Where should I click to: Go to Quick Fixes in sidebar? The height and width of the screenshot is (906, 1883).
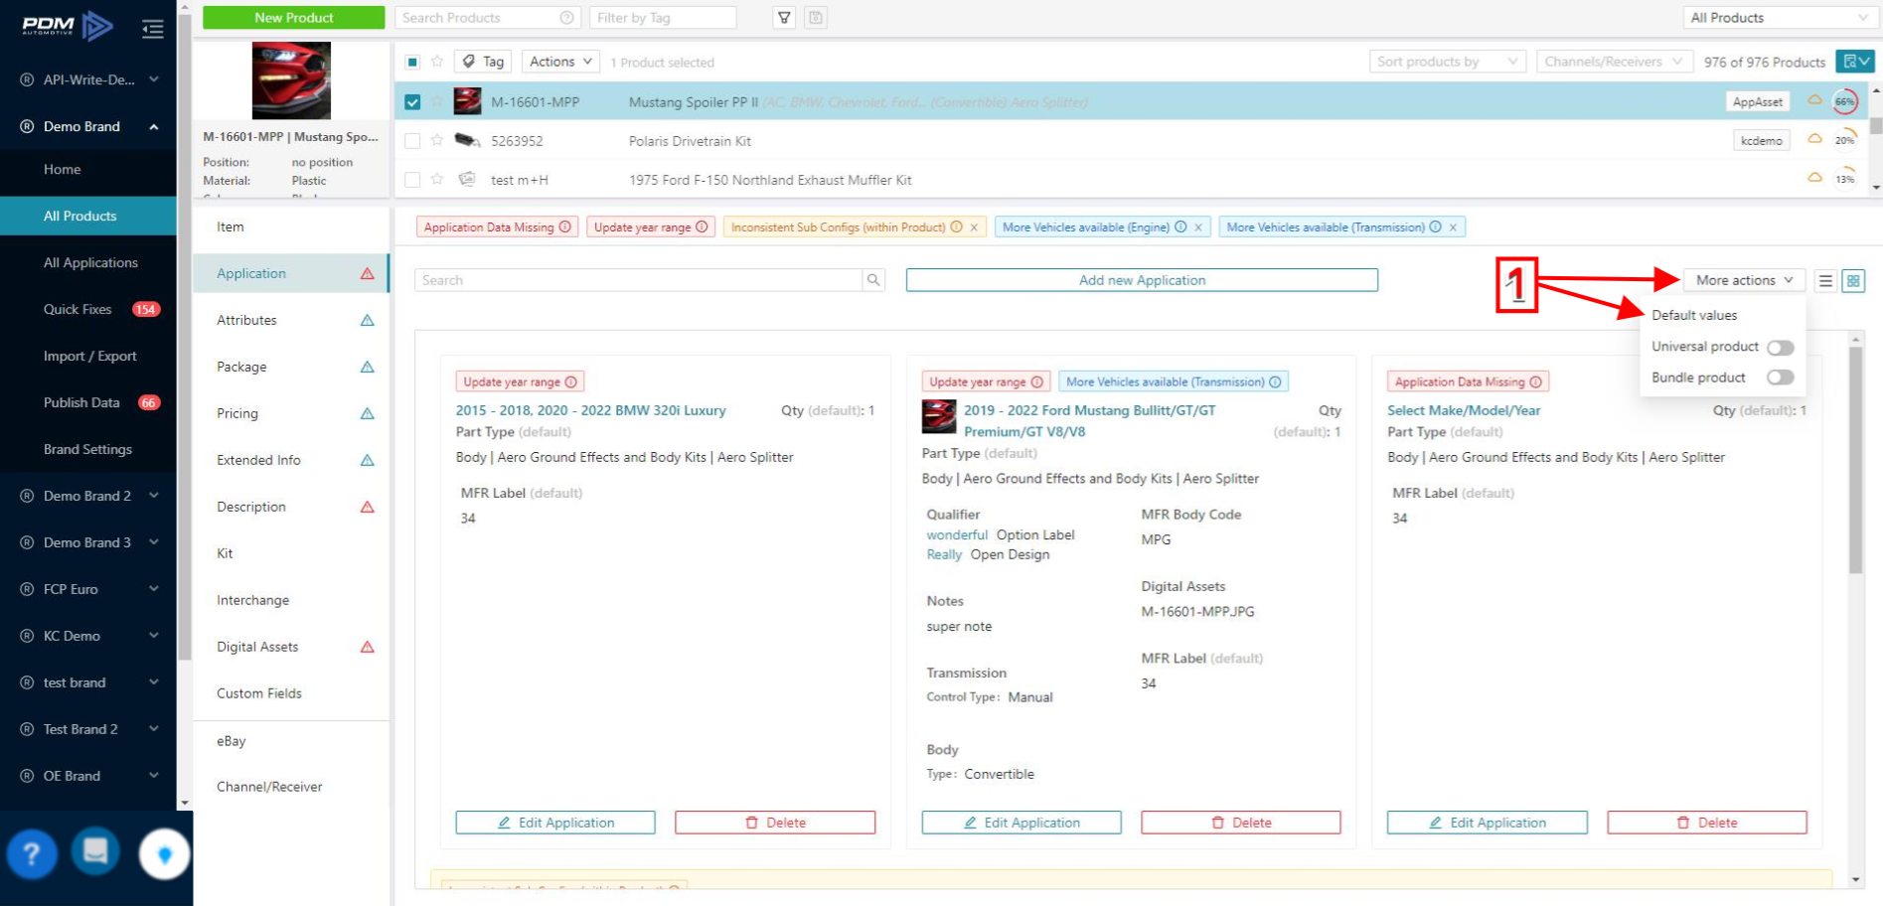point(88,309)
